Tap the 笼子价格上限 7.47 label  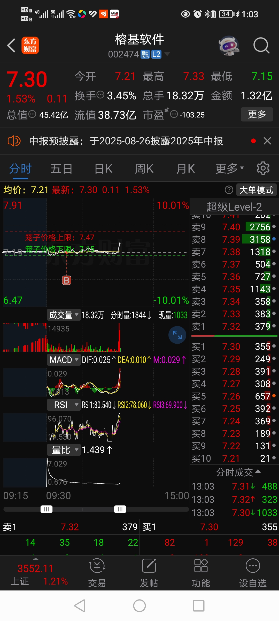point(60,237)
